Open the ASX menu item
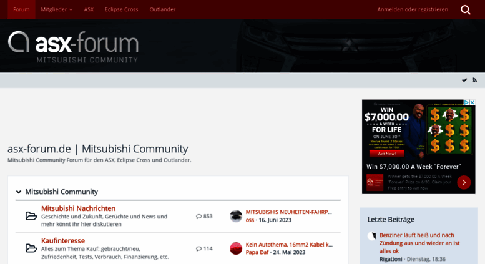 pyautogui.click(x=89, y=9)
